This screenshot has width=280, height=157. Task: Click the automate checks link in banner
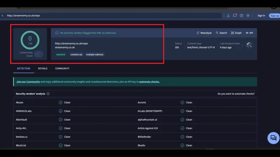click(x=149, y=82)
